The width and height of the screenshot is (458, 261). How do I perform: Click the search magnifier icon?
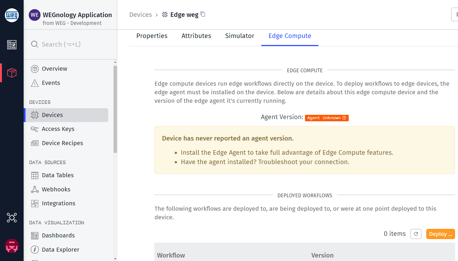tap(35, 44)
